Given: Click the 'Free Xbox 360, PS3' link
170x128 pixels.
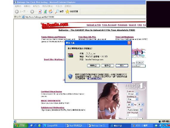Looking at the screenshot, I should coord(87,37).
